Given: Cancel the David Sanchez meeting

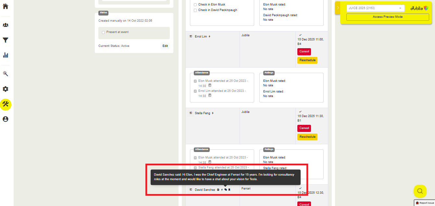Looking at the screenshot, I should 304,204.
